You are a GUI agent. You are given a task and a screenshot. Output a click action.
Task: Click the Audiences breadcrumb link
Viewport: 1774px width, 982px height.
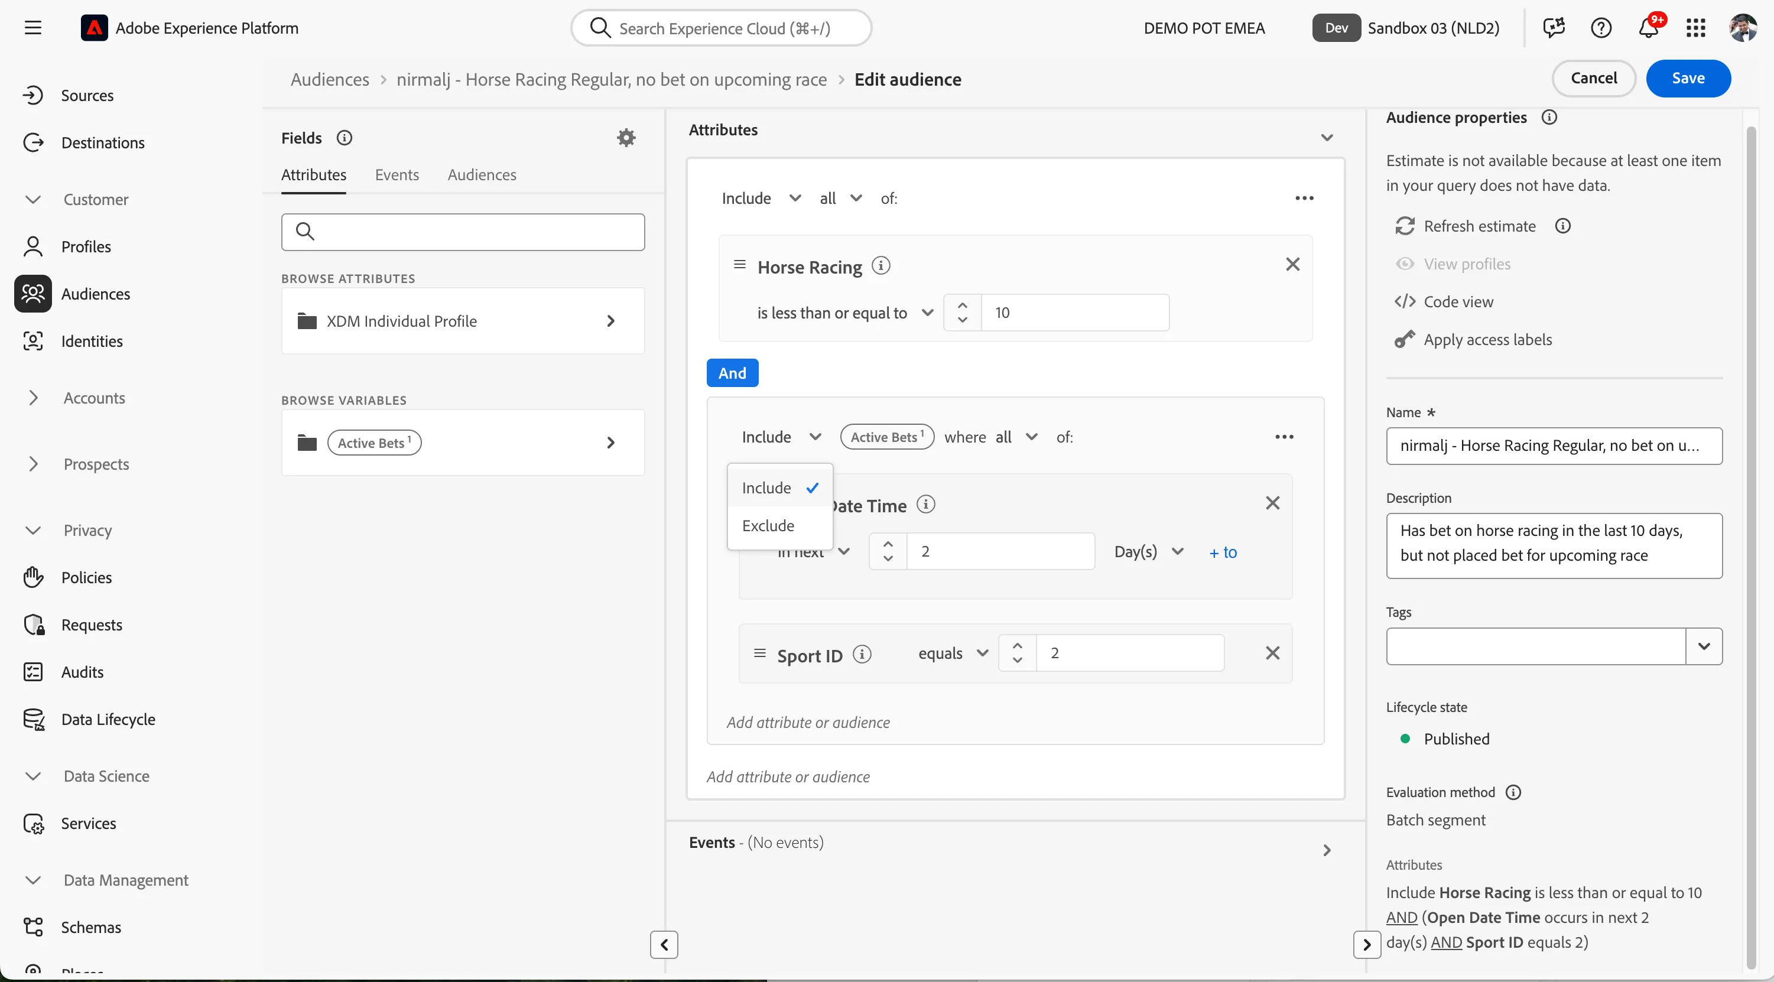click(329, 80)
